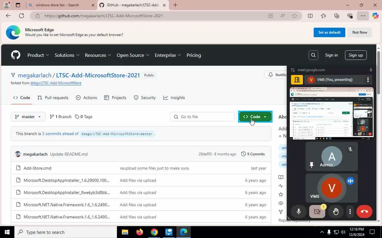
Task: Open the megakarlach owner link
Action: (35, 75)
